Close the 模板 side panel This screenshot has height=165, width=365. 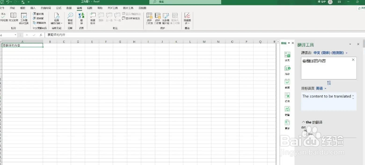click(293, 43)
